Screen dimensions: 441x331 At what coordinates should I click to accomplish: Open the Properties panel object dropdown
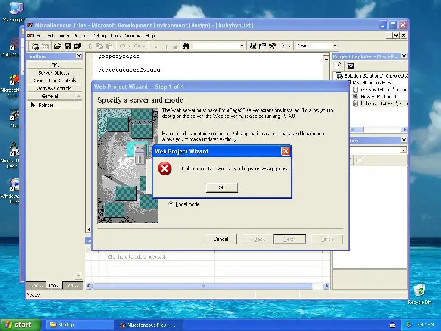(403, 150)
